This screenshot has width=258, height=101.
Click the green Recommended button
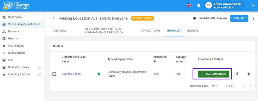coord(213,74)
